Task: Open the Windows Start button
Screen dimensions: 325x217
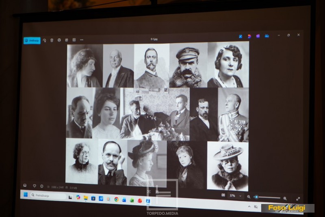Action: [26, 195]
